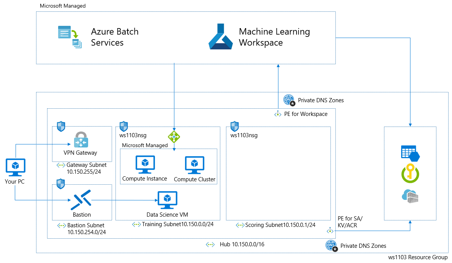This screenshot has width=452, height=263.
Task: Click the 'Compute Cluster' label
Action: pyautogui.click(x=194, y=179)
